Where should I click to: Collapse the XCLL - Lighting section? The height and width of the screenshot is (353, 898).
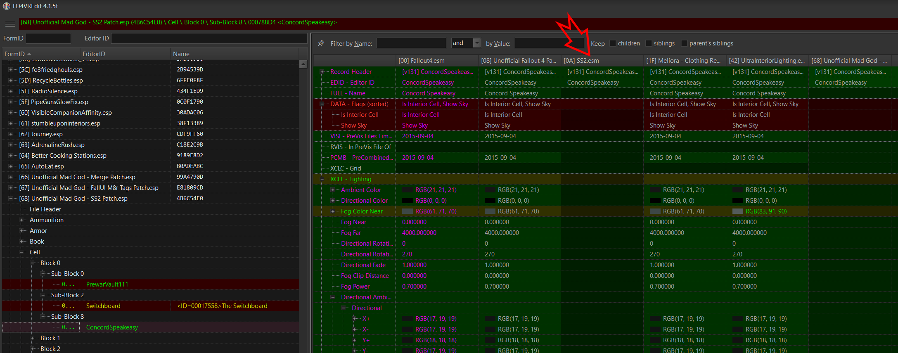pos(322,179)
